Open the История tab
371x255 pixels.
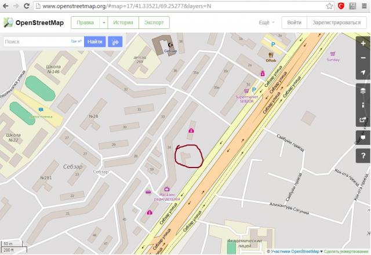pyautogui.click(x=123, y=23)
